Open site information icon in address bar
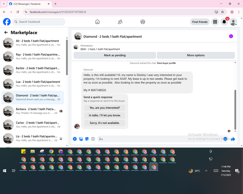The height and width of the screenshot is (194, 243). 26,12
